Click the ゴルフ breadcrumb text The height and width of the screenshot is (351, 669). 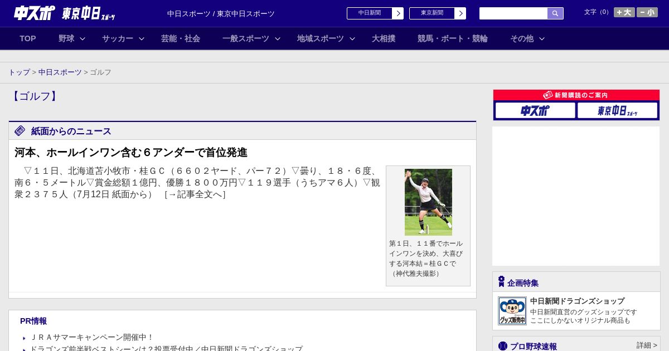pyautogui.click(x=100, y=72)
